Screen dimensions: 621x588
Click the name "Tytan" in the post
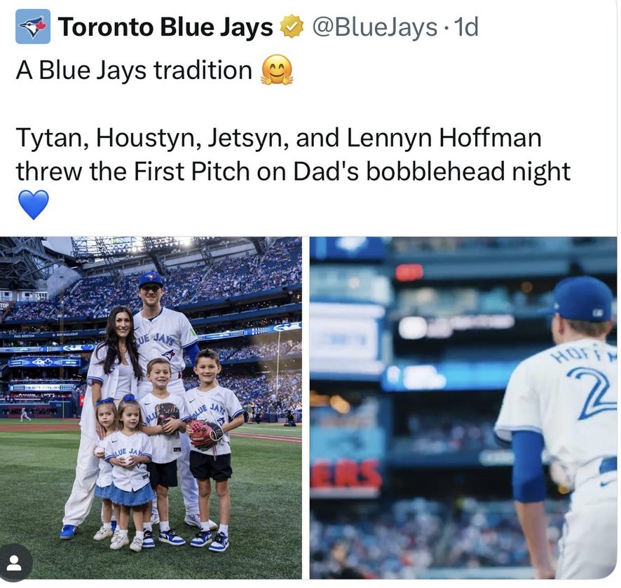(x=49, y=139)
